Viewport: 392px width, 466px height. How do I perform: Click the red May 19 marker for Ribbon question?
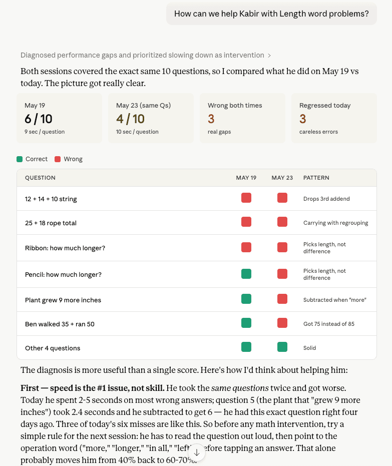pos(246,248)
